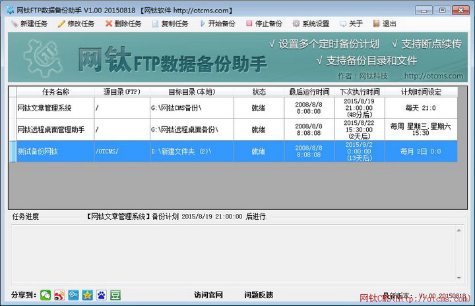Click the 复制任务 toolbar label
Screen dimensions: 475x306
point(175,24)
